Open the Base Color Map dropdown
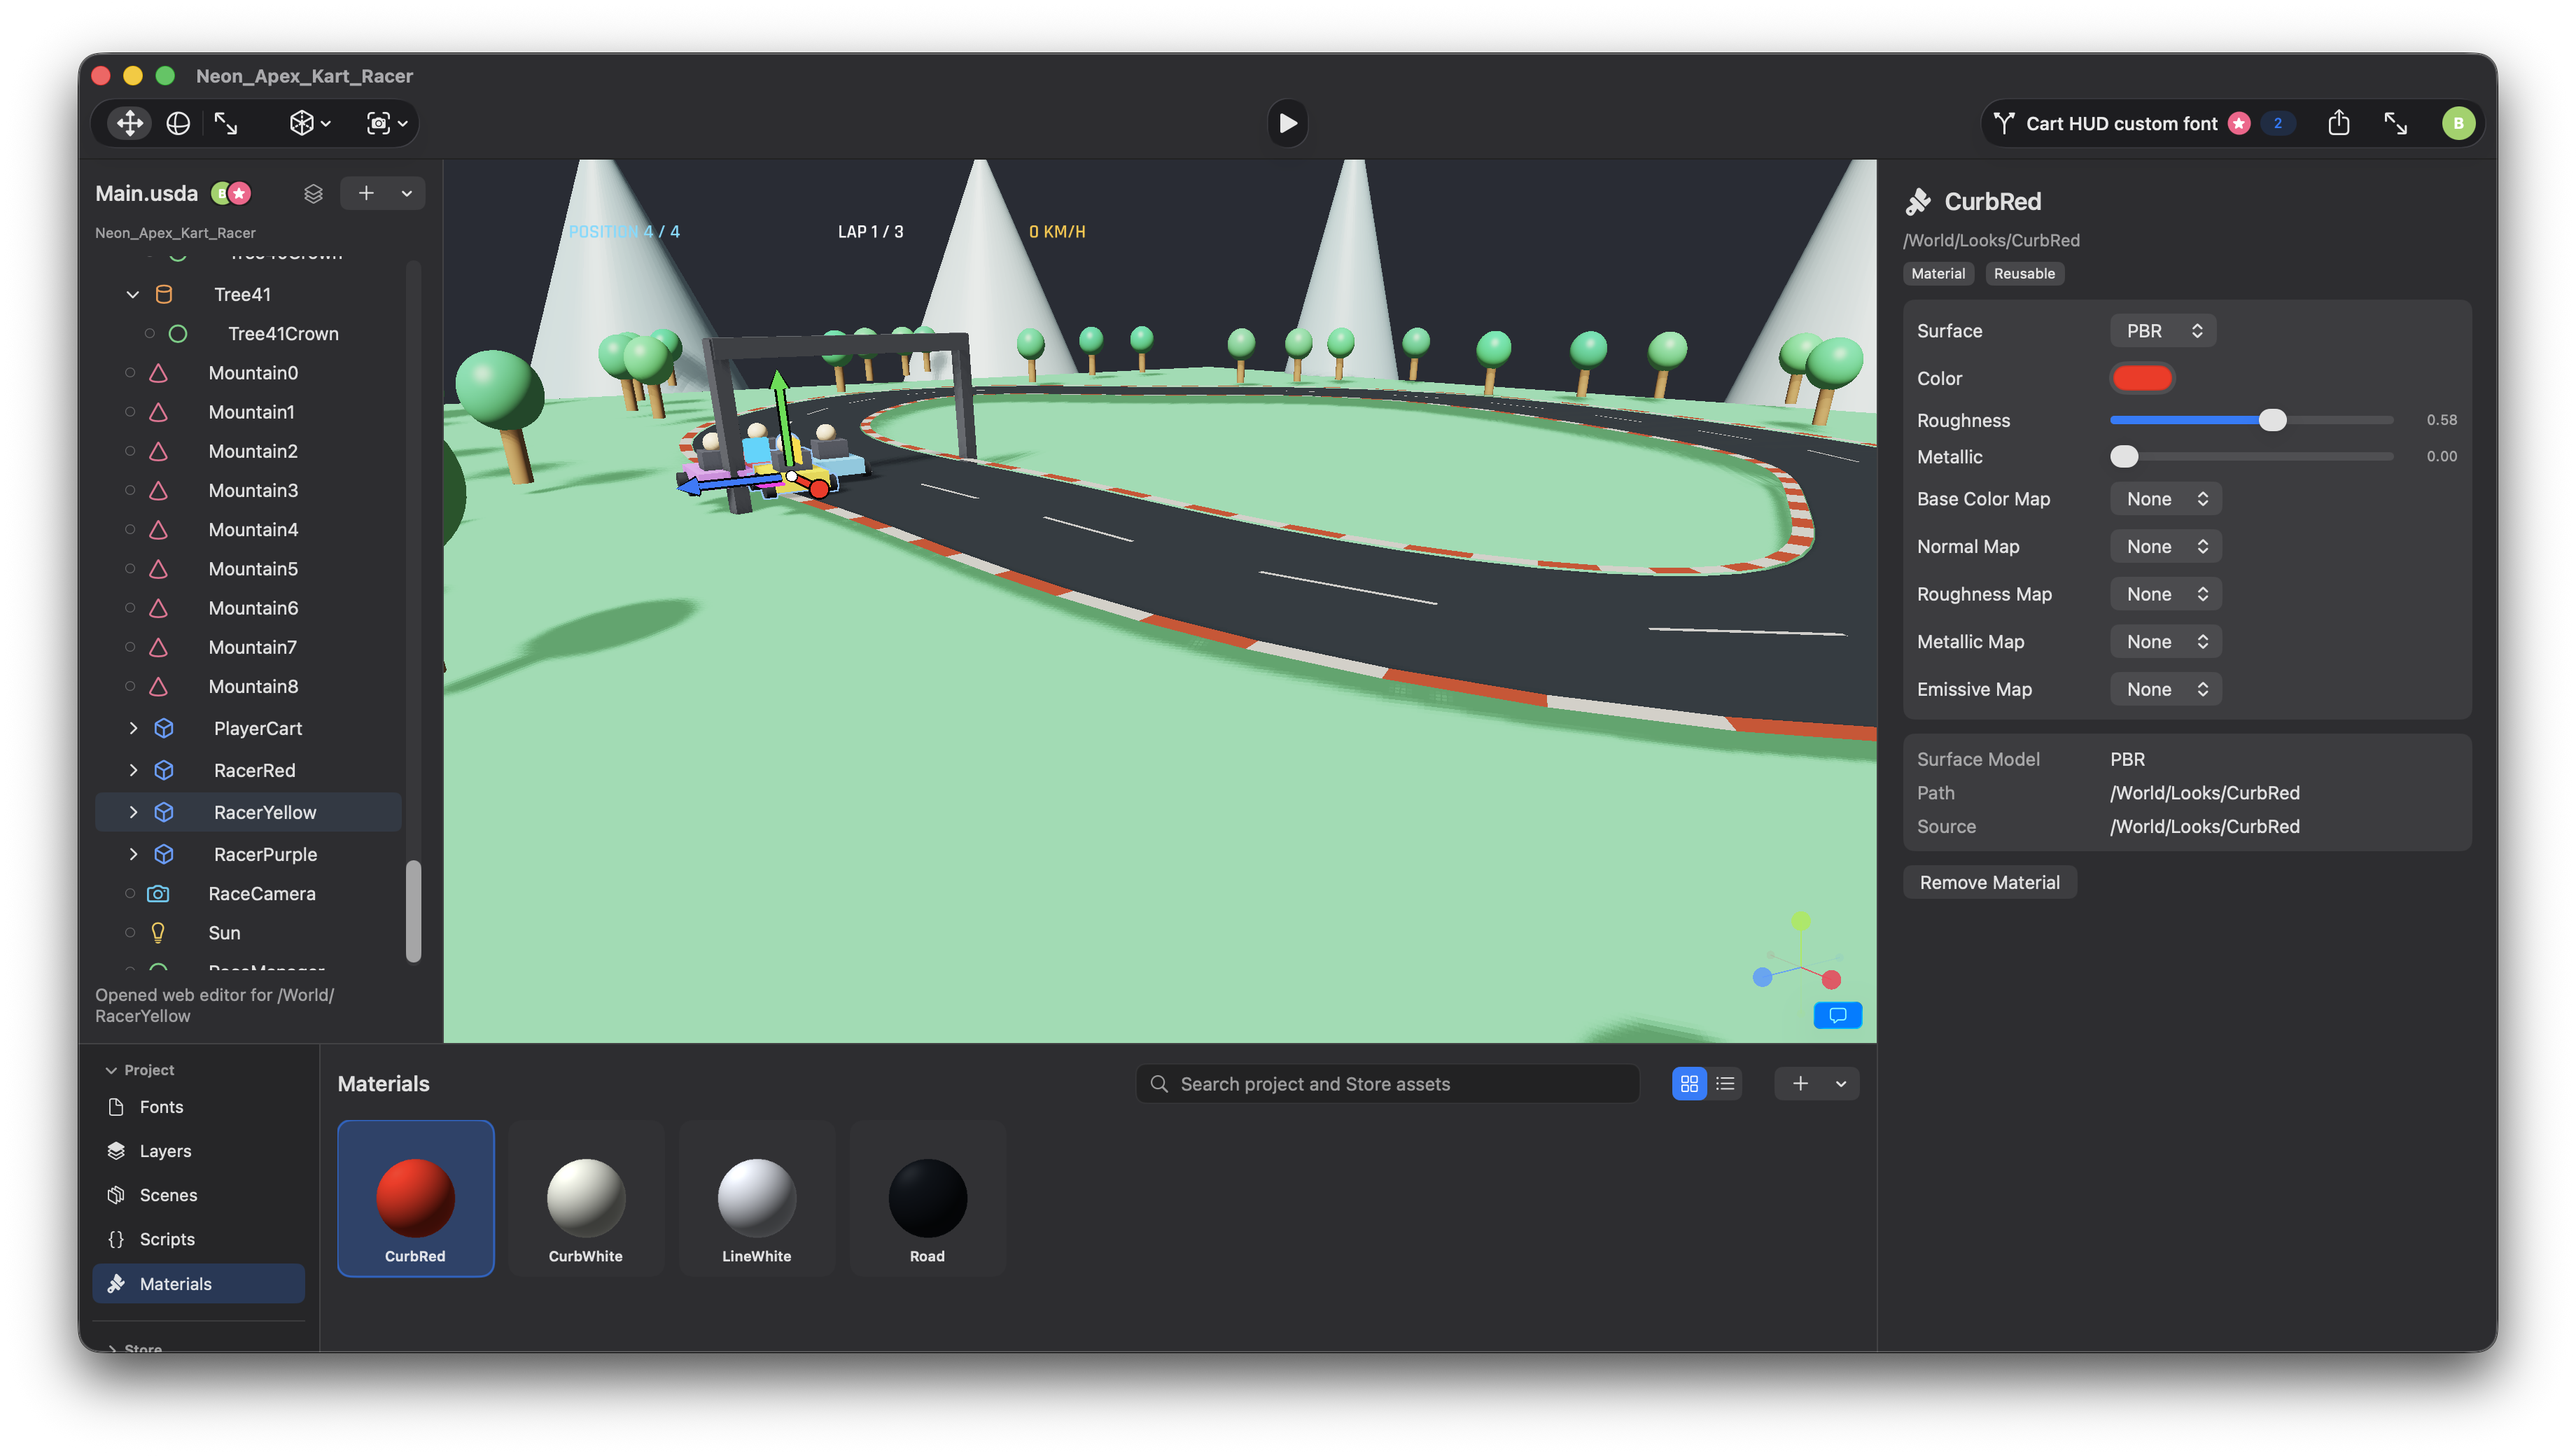This screenshot has height=1456, width=2576. [x=2166, y=499]
